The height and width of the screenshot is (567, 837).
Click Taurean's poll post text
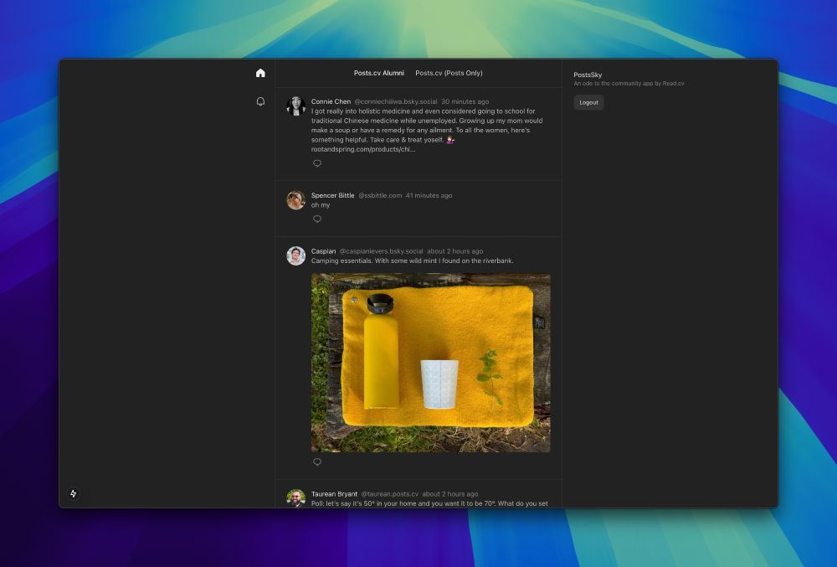429,503
